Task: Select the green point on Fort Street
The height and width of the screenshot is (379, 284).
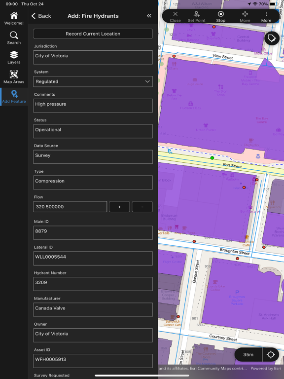Action: coord(212,158)
